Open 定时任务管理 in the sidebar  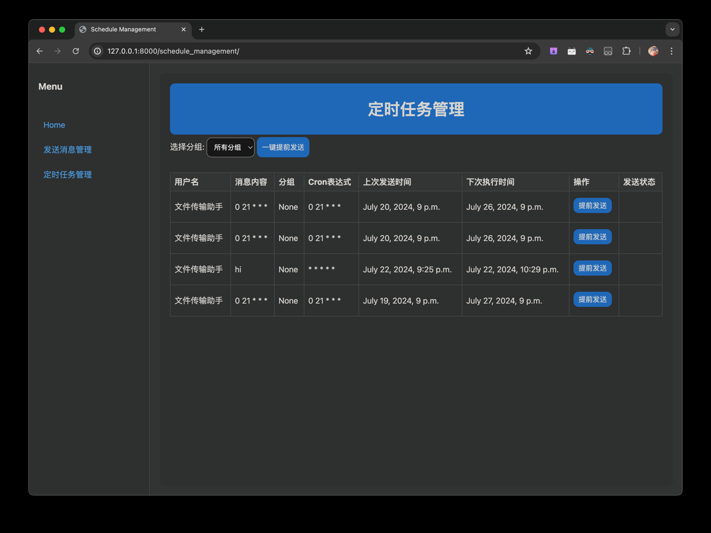(68, 175)
